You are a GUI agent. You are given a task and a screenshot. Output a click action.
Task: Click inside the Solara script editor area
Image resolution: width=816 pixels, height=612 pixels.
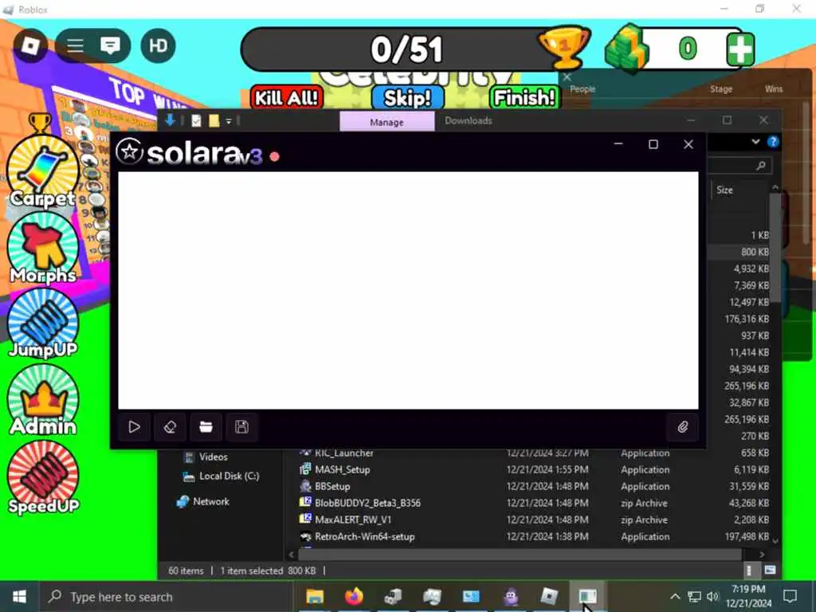tap(408, 290)
